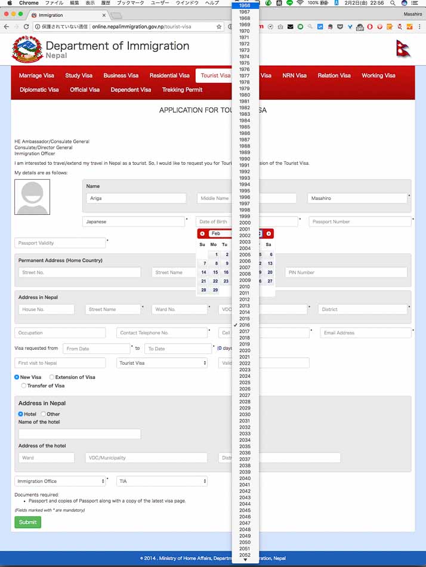Click previous month arrow in date picker

click(202, 233)
